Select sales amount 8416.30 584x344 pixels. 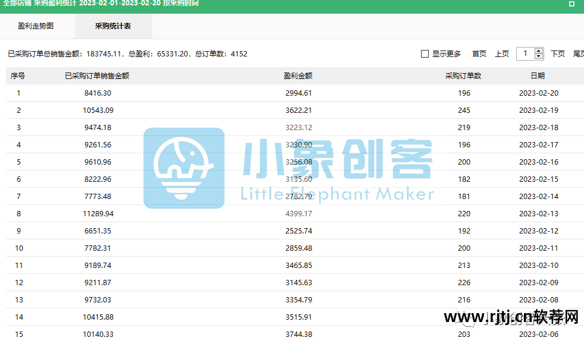[x=98, y=93]
